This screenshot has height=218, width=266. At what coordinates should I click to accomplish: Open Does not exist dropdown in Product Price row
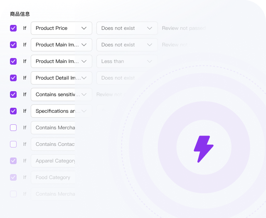[x=127, y=28]
